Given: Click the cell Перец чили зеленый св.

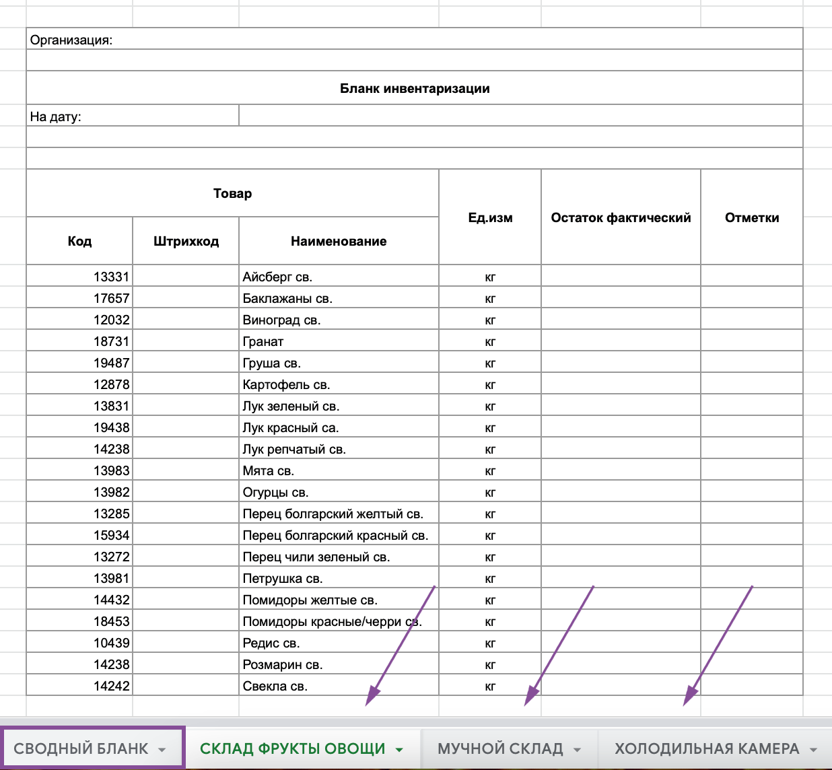Looking at the screenshot, I should coord(339,557).
